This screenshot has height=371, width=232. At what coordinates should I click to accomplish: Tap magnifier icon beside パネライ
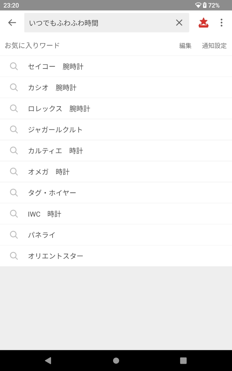(x=14, y=234)
